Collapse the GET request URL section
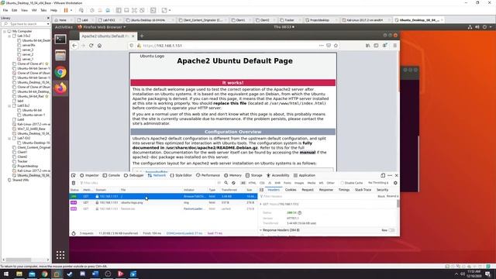 pos(260,205)
